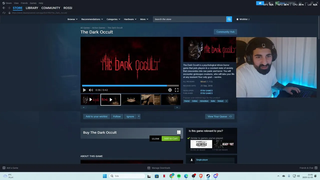Open Windows Start menu

[x=105, y=176]
